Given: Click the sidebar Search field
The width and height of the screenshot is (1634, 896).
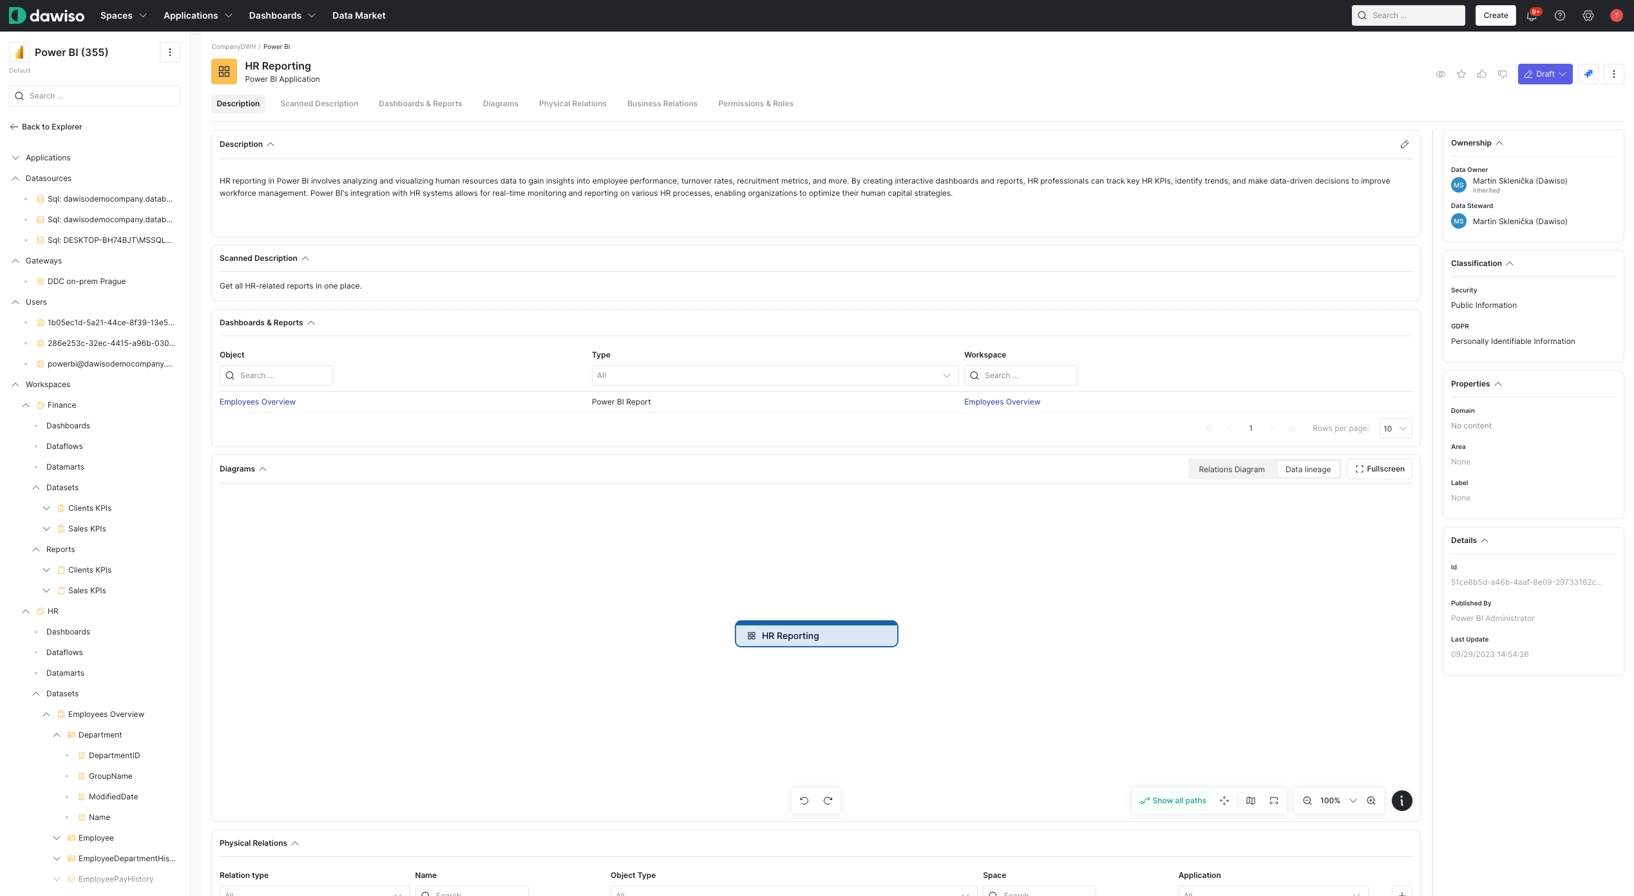Looking at the screenshot, I should pyautogui.click(x=95, y=96).
